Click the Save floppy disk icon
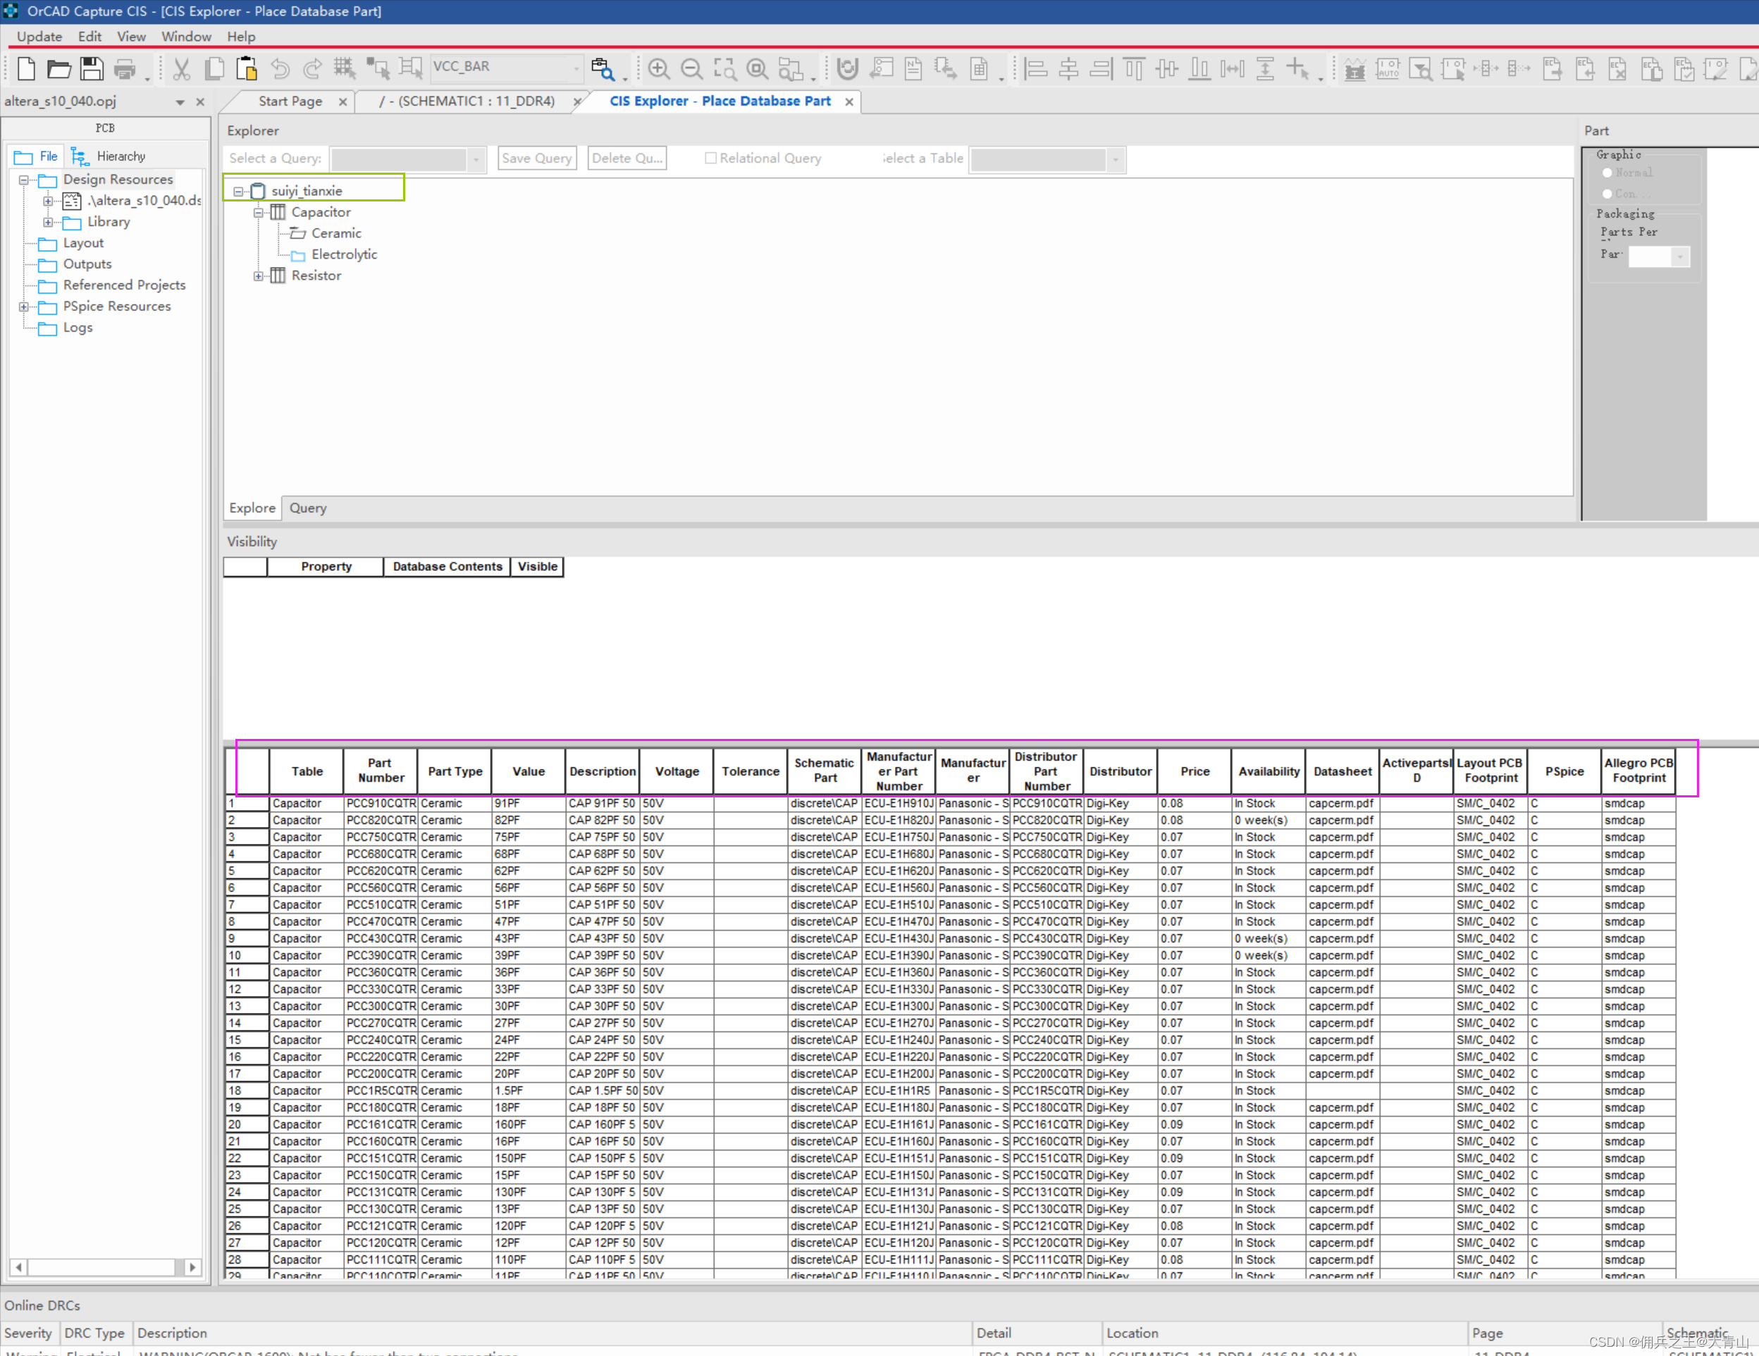1759x1356 pixels. pyautogui.click(x=91, y=69)
